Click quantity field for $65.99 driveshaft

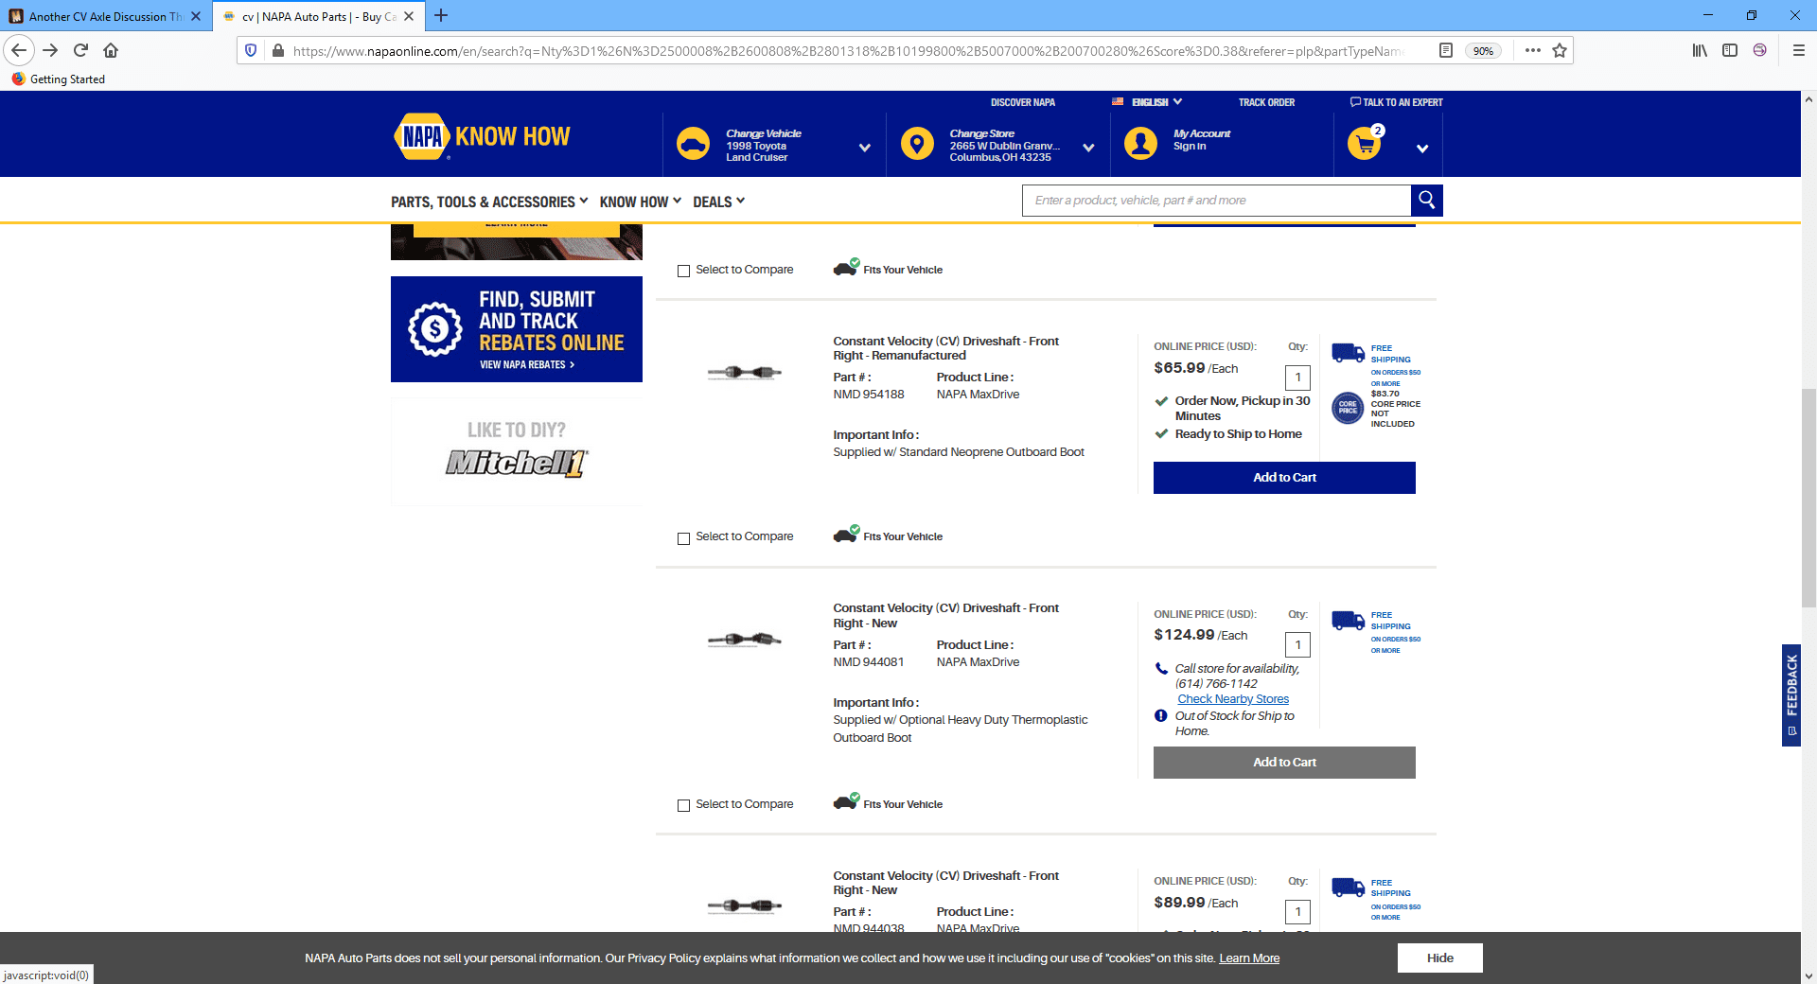click(x=1297, y=378)
